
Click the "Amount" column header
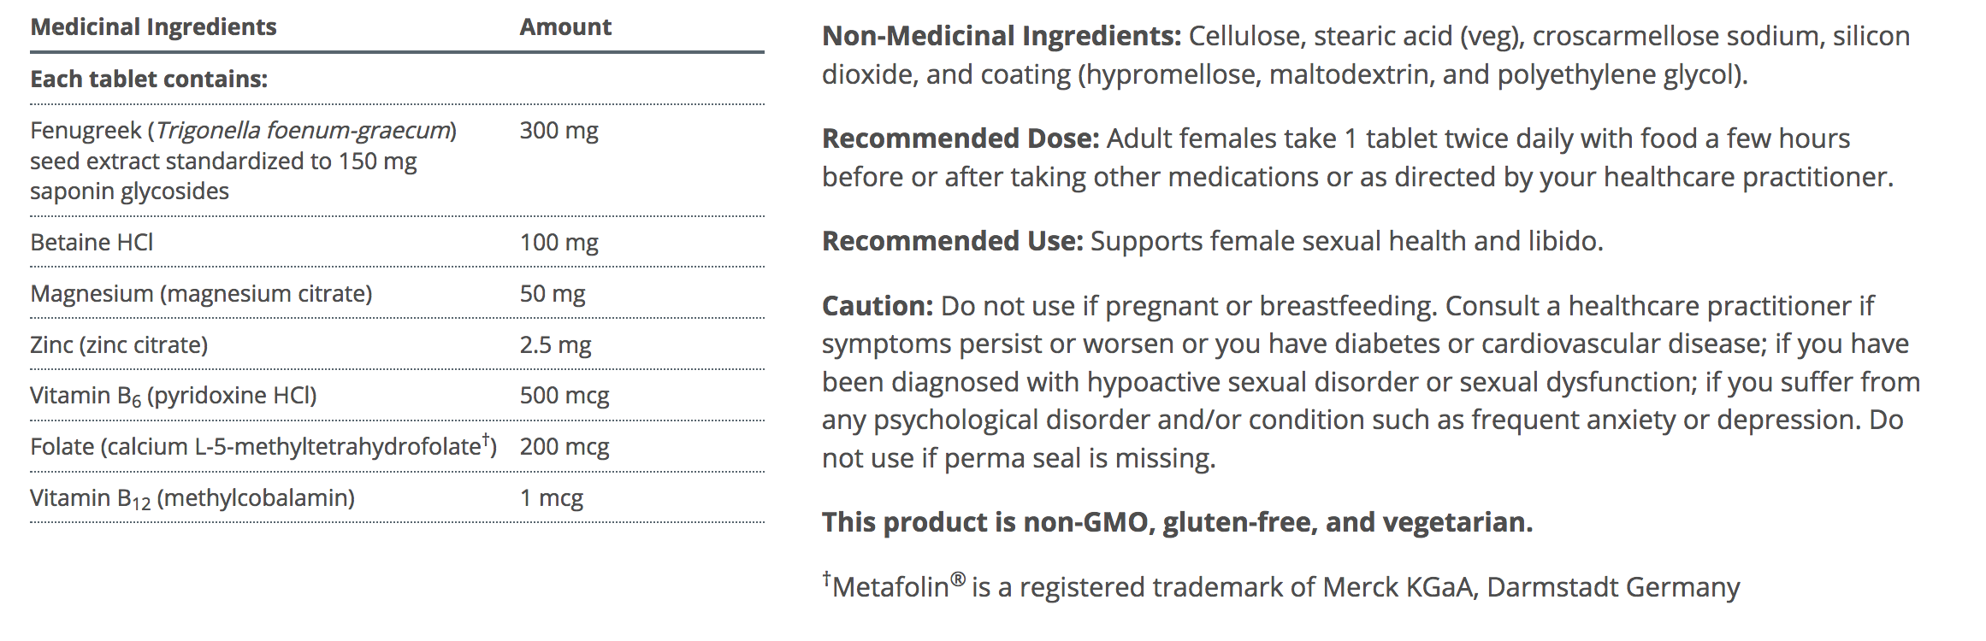[x=565, y=27]
